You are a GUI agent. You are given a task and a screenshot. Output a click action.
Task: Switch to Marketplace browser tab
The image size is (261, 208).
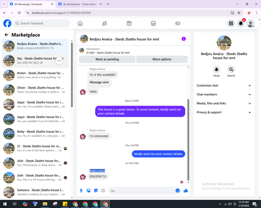80,4
